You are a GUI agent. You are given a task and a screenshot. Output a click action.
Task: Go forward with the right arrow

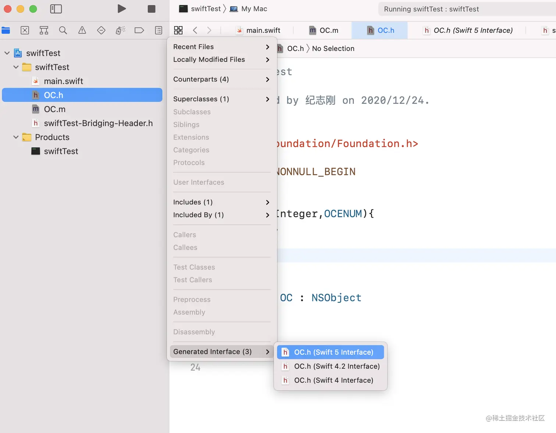[209, 30]
